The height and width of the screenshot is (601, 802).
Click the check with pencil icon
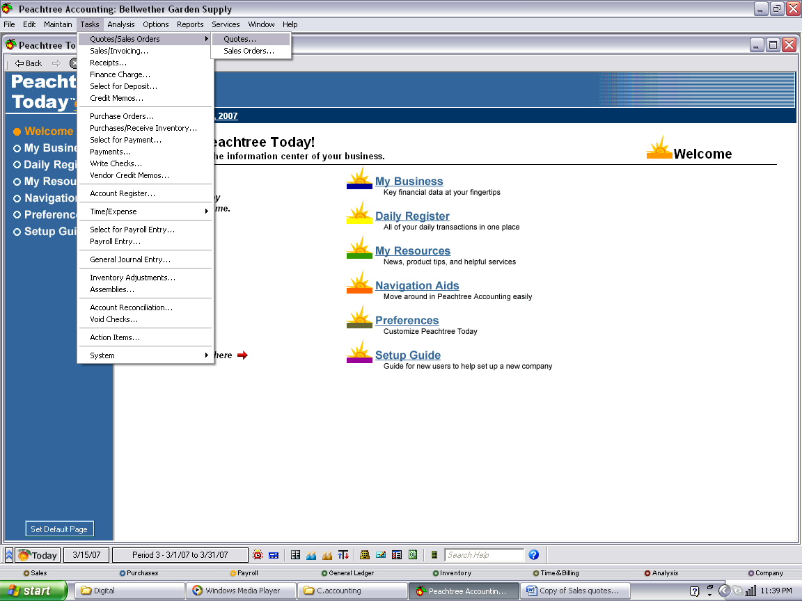[x=381, y=555]
